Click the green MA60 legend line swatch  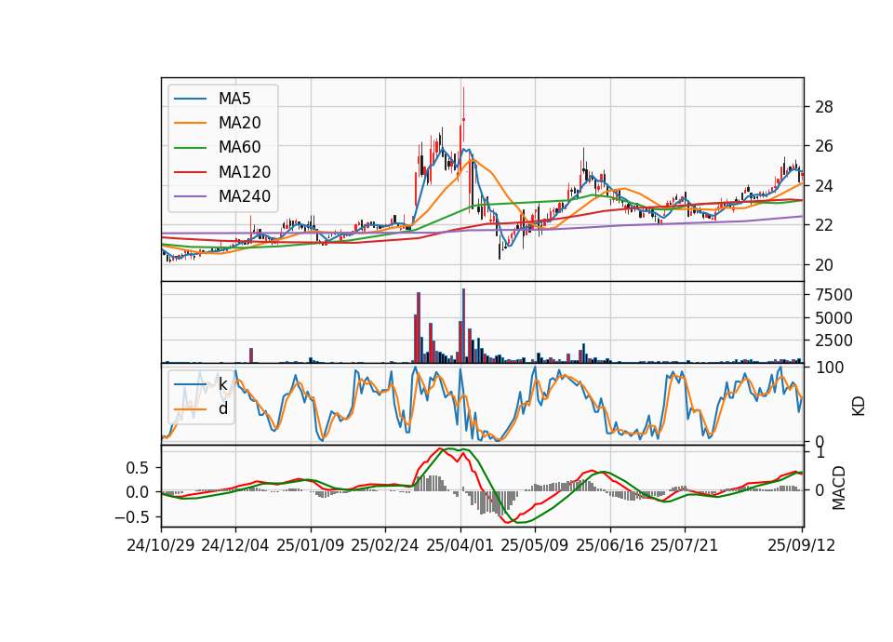point(190,148)
